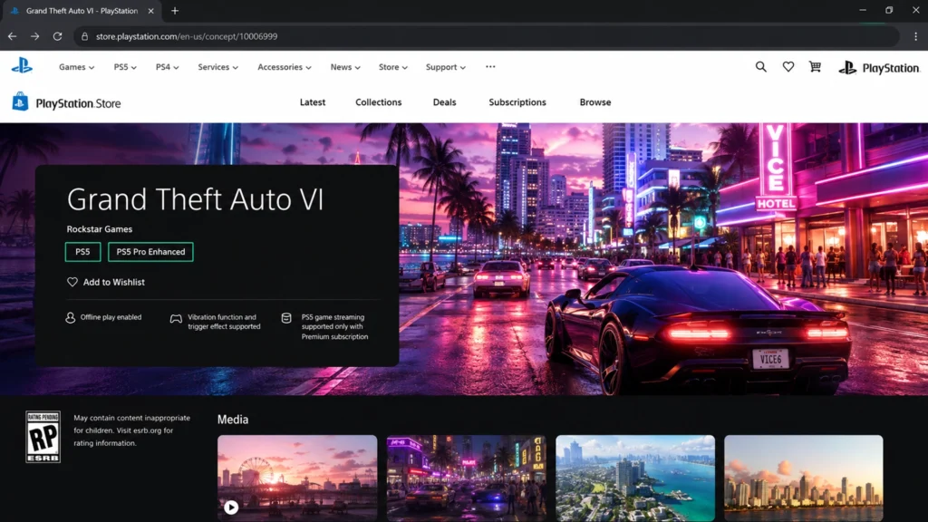Click the ESRB Rating Pending badge
The height and width of the screenshot is (522, 928).
(43, 437)
